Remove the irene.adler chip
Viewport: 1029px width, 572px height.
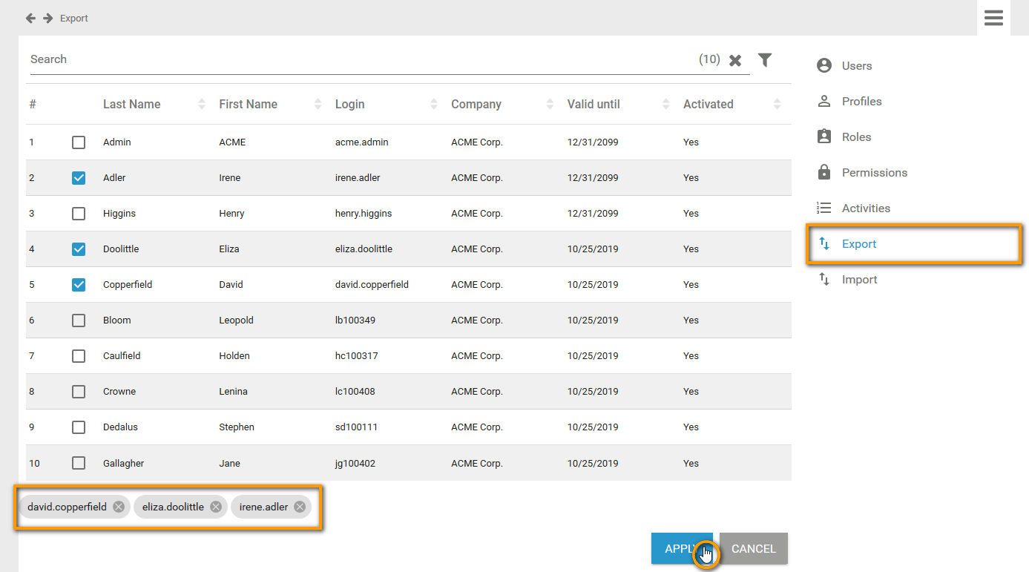point(300,507)
